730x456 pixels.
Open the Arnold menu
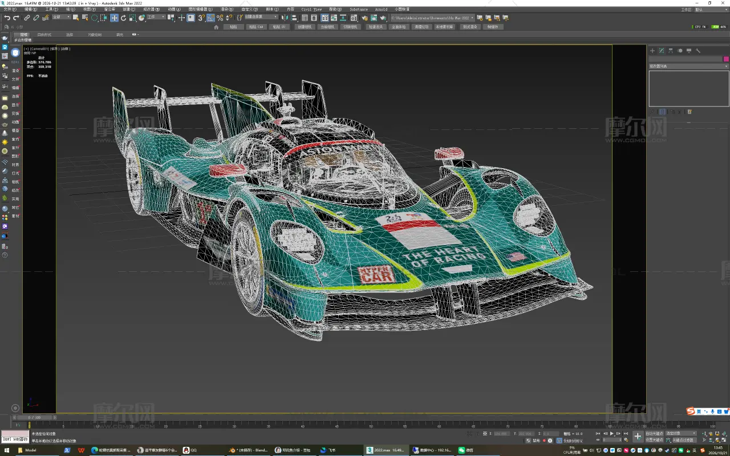point(381,9)
